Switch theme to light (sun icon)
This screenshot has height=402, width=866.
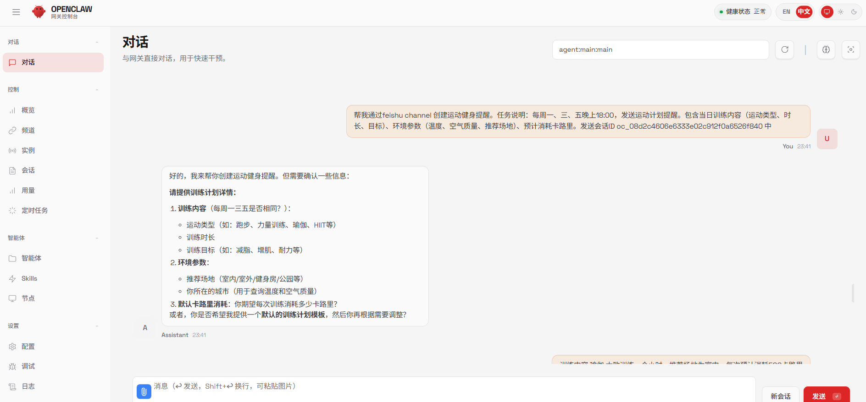841,12
